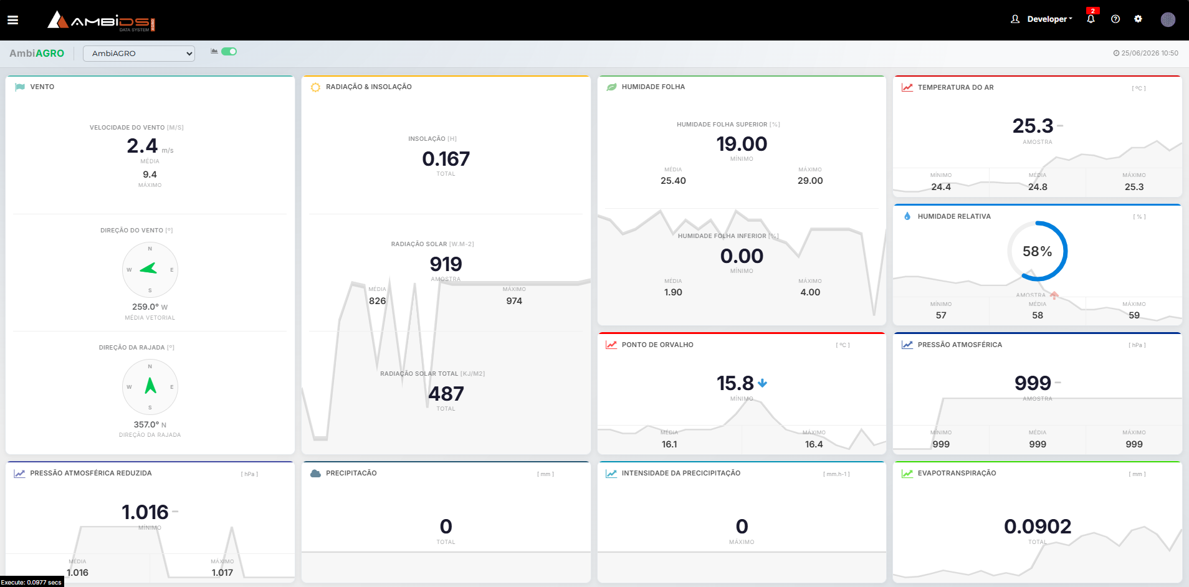
Task: Click the AmbiDS Data System logo
Action: tap(102, 21)
